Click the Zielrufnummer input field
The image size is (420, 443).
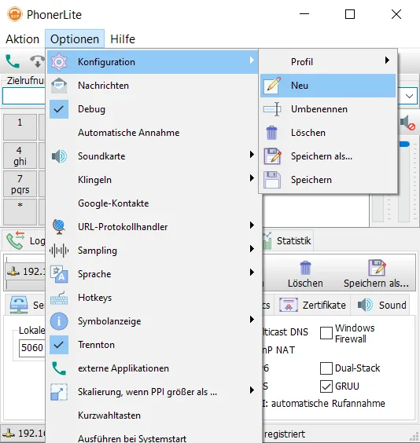click(24, 96)
